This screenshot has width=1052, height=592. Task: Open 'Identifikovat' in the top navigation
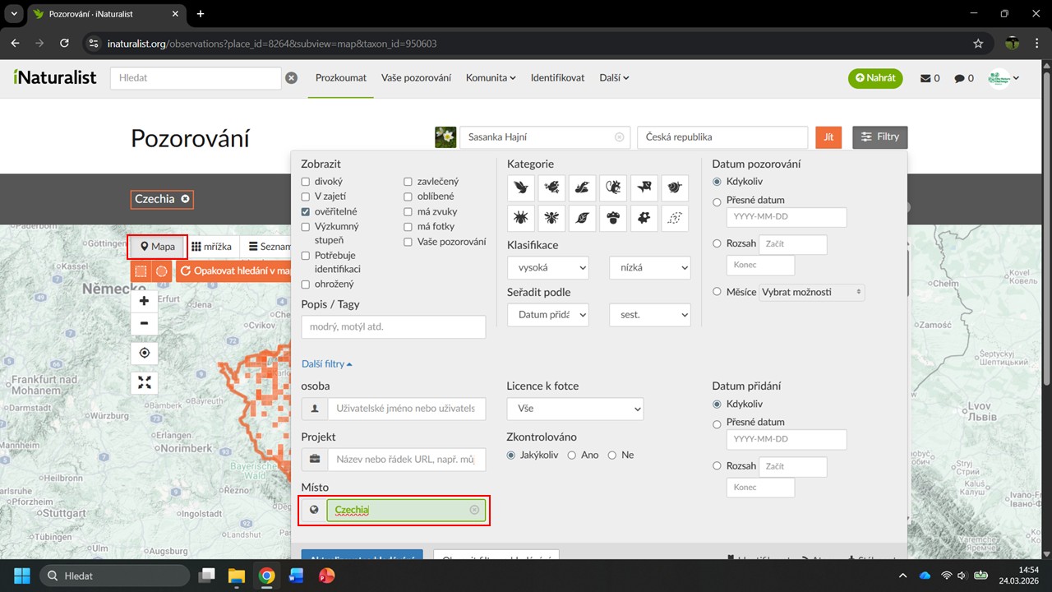[557, 78]
